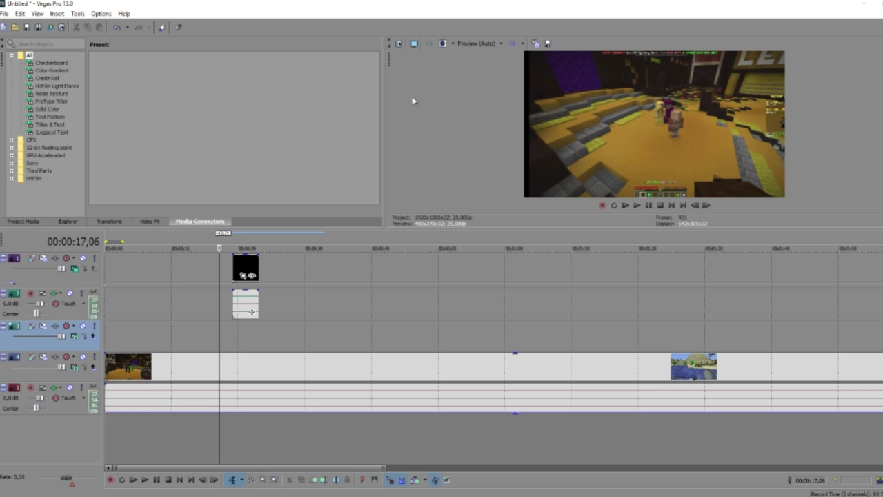The image size is (883, 497).
Task: Click the playback Rate slider
Action: click(x=66, y=478)
